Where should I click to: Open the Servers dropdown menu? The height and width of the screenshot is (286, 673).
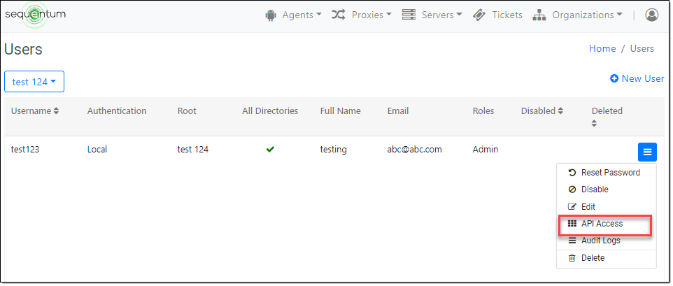tap(432, 15)
